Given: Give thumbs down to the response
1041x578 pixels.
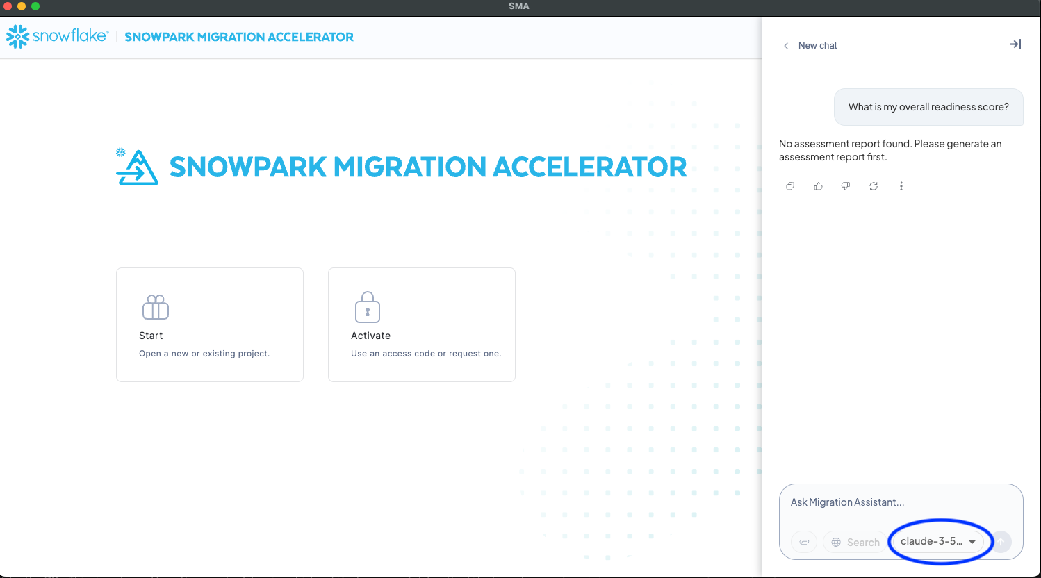Looking at the screenshot, I should (x=846, y=186).
